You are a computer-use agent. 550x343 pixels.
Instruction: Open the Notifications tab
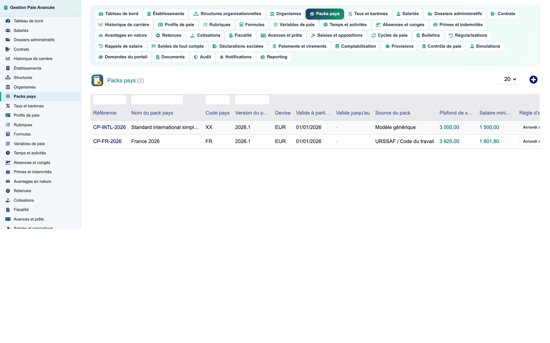coord(235,57)
